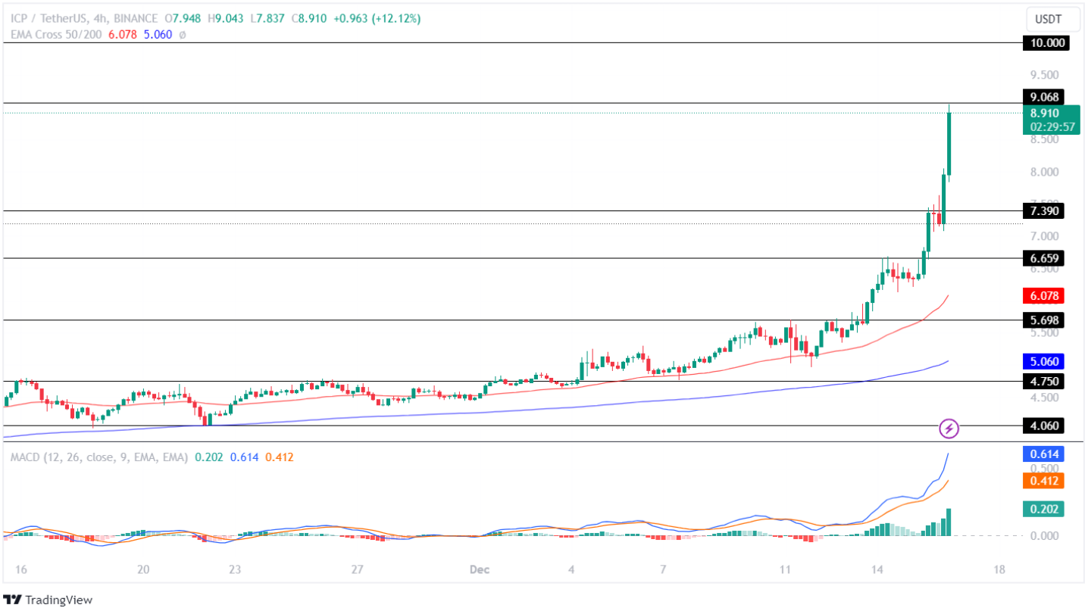Select the 4.060 price level label
This screenshot has height=608, width=1088.
point(1043,426)
